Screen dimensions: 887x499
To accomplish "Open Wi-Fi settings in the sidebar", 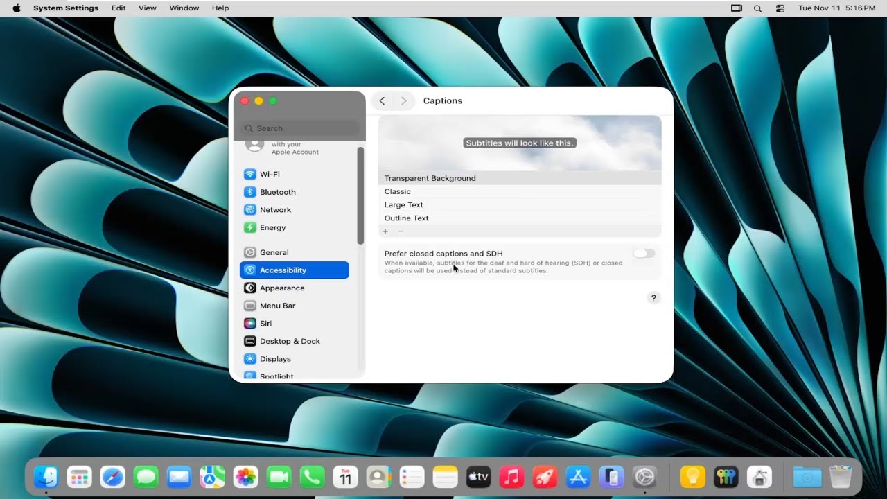I will click(295, 174).
